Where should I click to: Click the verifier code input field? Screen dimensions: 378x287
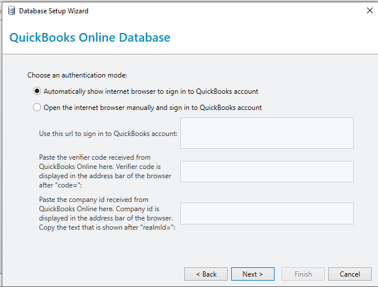point(267,171)
